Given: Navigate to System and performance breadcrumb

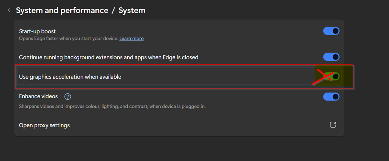Looking at the screenshot, I should (62, 11).
